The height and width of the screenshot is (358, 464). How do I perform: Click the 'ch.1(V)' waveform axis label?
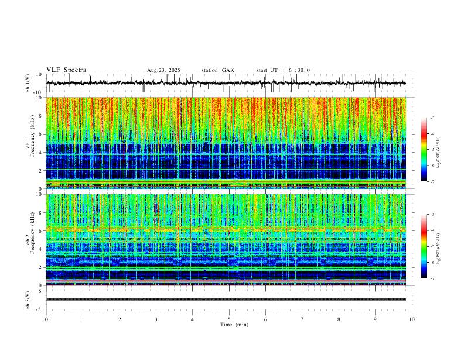pyautogui.click(x=28, y=83)
